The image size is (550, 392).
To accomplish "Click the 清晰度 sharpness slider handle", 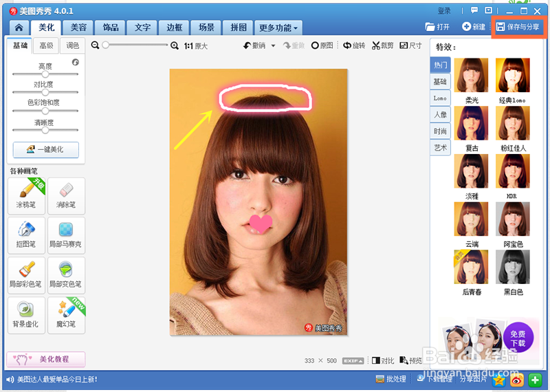I will click(x=45, y=130).
